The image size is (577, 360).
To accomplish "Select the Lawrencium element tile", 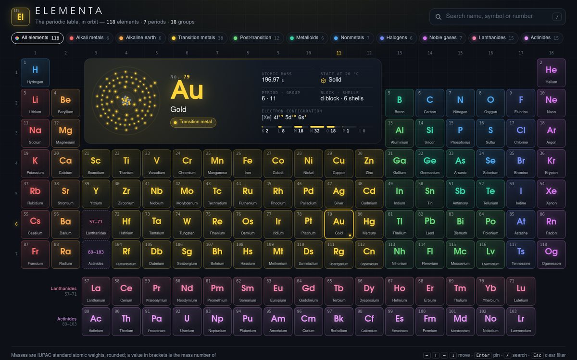I will (521, 322).
